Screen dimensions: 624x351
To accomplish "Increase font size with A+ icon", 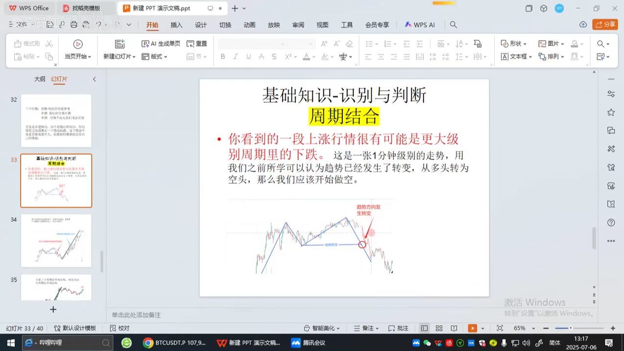I will click(324, 44).
